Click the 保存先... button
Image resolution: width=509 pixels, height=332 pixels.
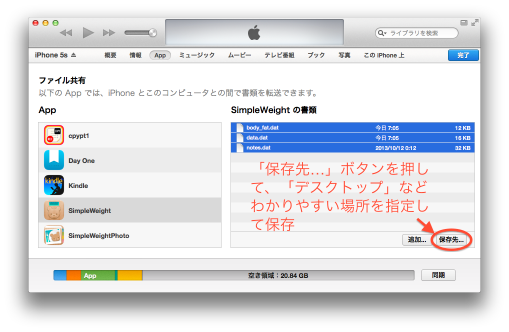coord(451,240)
